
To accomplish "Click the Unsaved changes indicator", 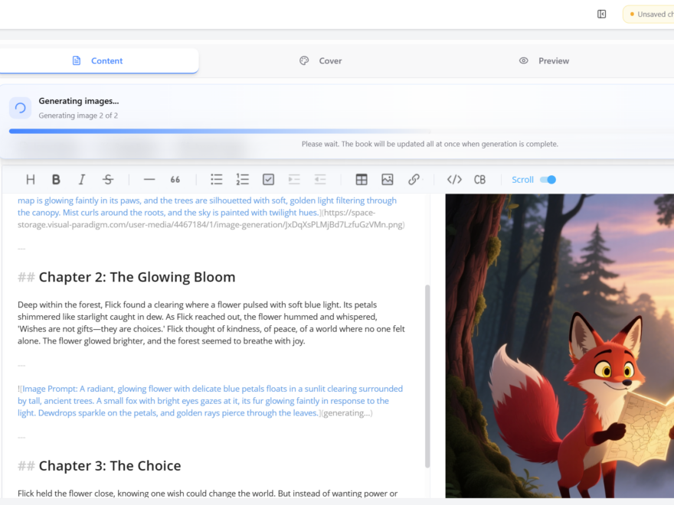I will click(x=649, y=15).
